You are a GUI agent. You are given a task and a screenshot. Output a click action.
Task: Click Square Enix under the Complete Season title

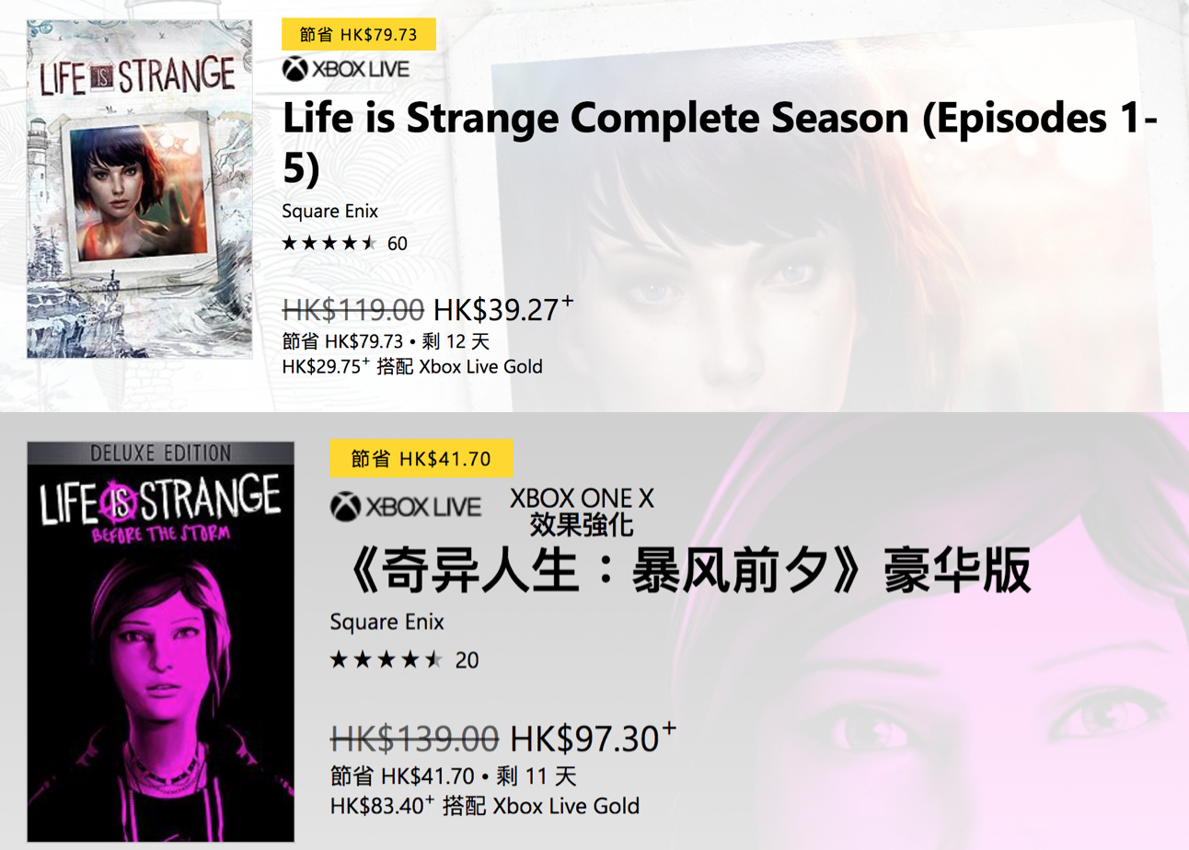tap(329, 211)
